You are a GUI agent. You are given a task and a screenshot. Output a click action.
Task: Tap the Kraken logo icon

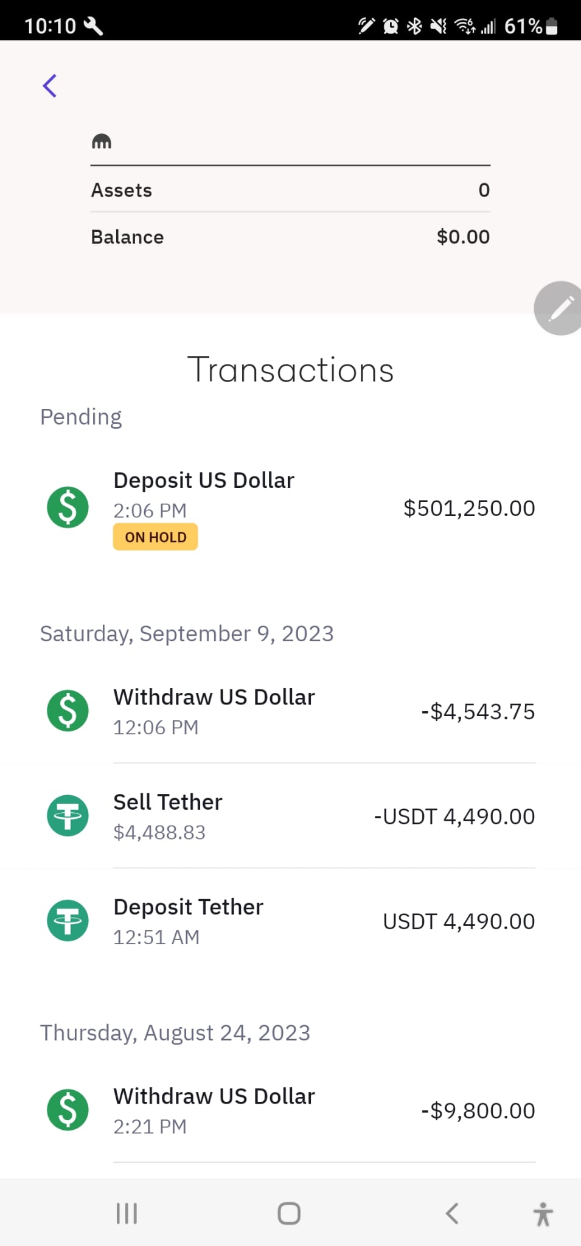point(102,142)
